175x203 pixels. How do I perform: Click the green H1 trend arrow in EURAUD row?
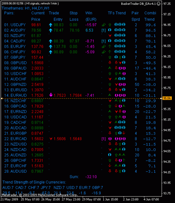tap(110, 95)
